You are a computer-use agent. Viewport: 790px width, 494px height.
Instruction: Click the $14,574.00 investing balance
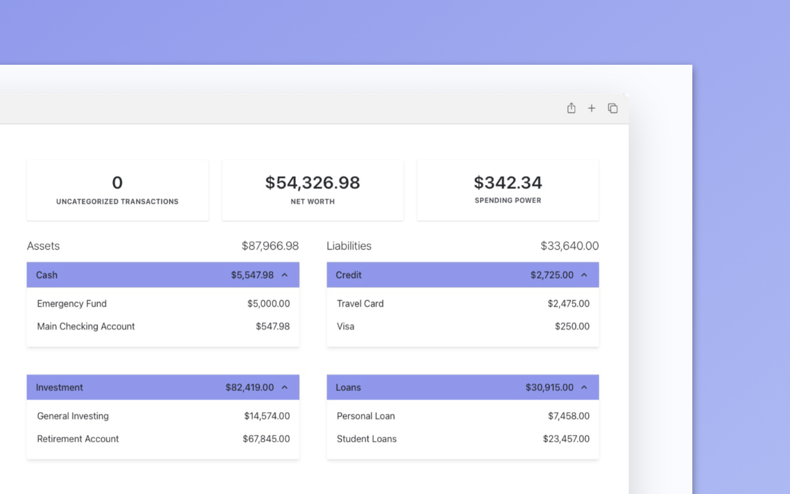coord(267,416)
